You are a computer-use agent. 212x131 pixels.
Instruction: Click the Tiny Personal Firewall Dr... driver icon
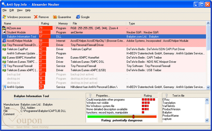(x=4, y=45)
